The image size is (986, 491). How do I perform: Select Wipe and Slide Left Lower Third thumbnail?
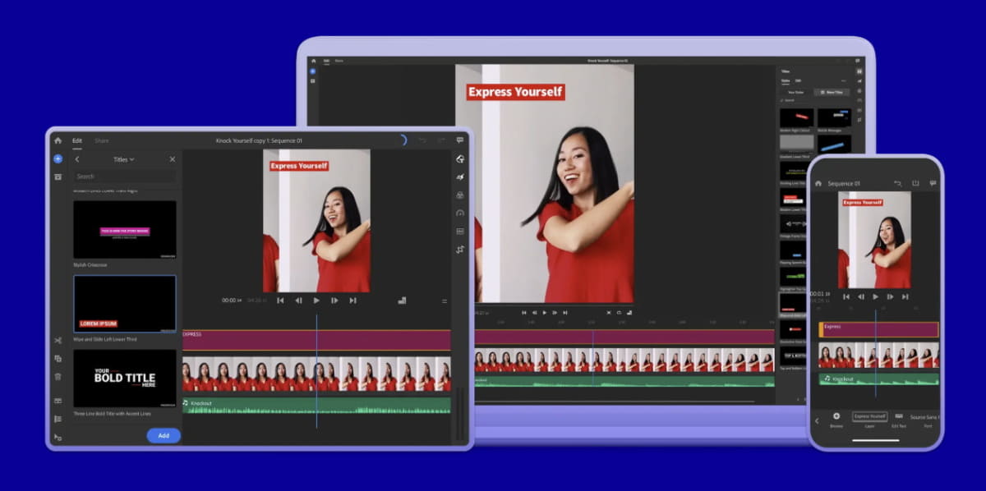[x=124, y=304]
